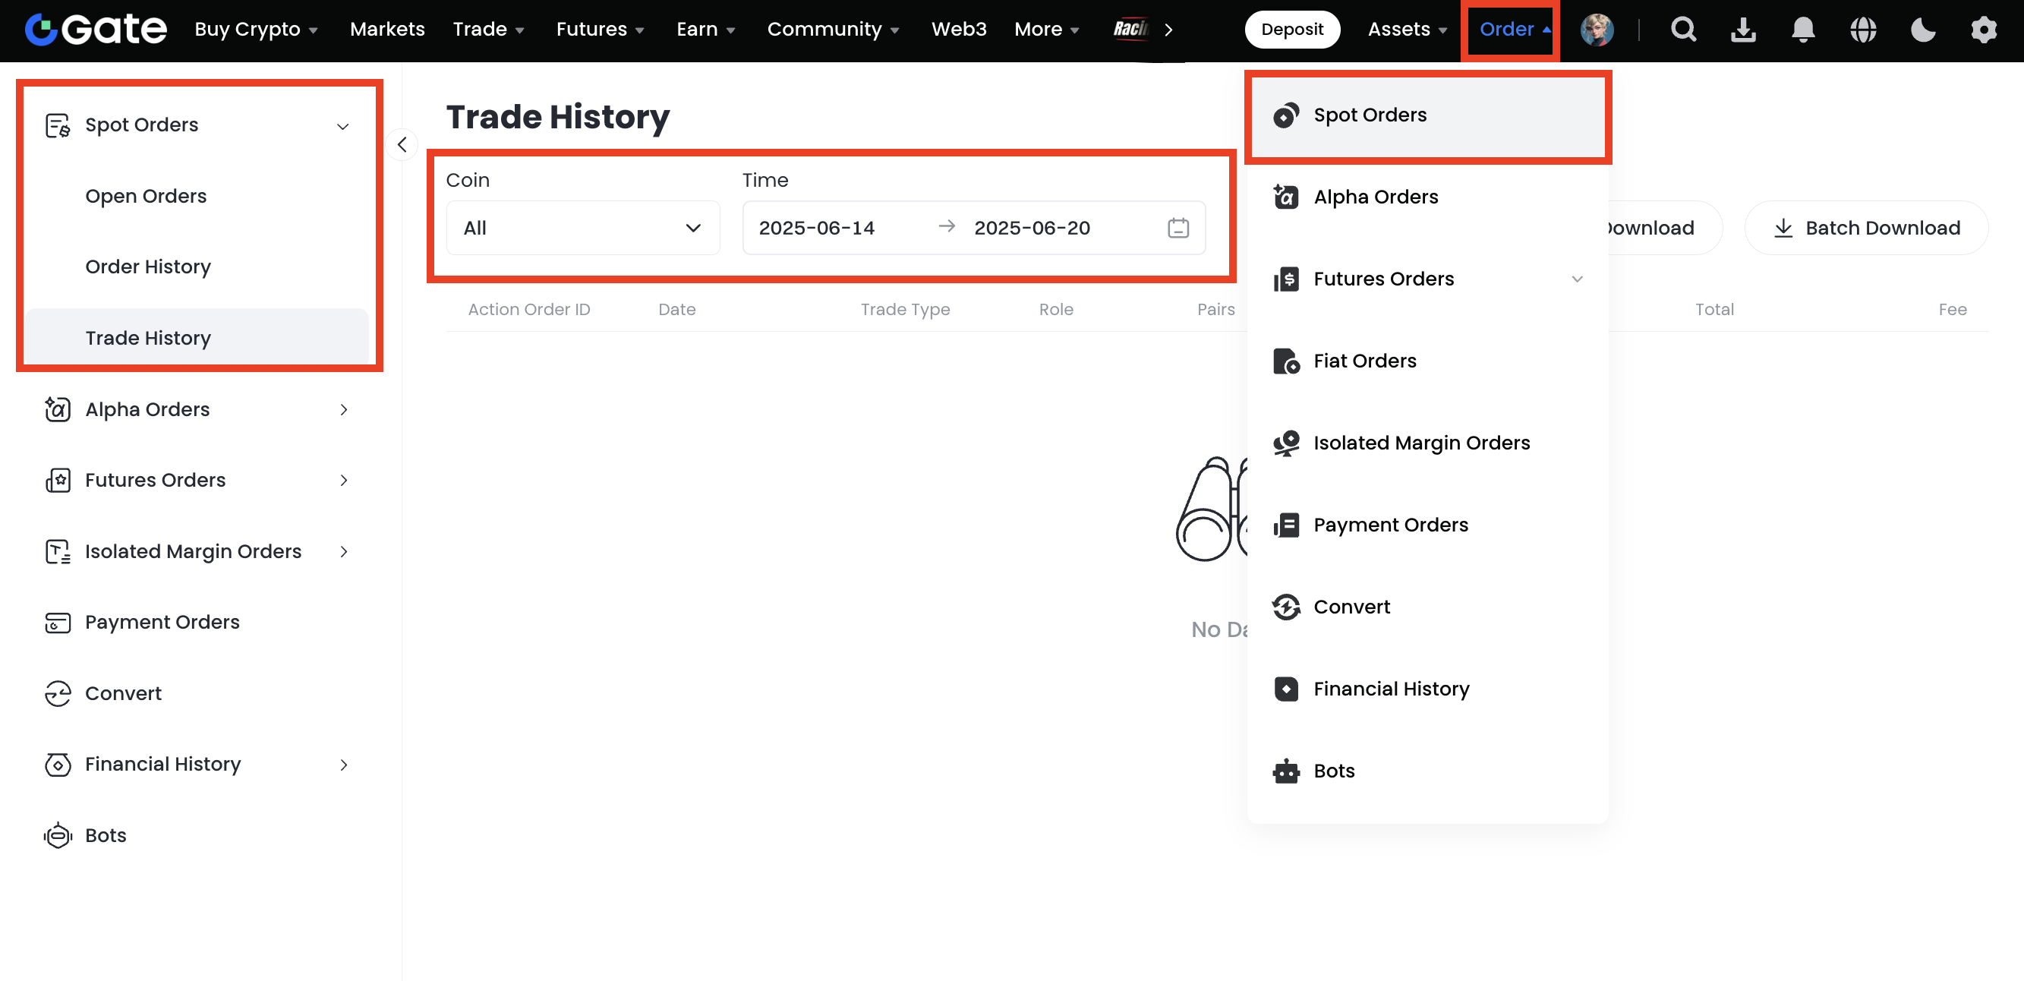This screenshot has width=2024, height=981.
Task: Open the calendar date picker icon
Action: click(x=1178, y=228)
